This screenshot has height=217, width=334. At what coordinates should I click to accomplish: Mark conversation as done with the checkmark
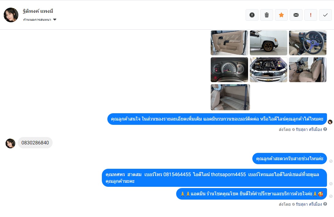(325, 15)
